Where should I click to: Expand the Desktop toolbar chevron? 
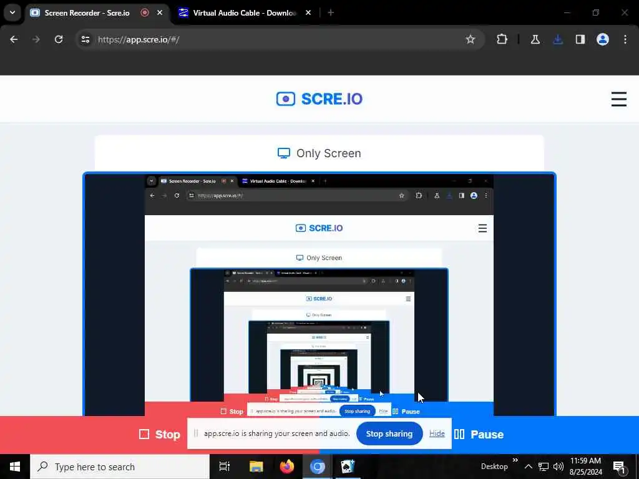[515, 460]
